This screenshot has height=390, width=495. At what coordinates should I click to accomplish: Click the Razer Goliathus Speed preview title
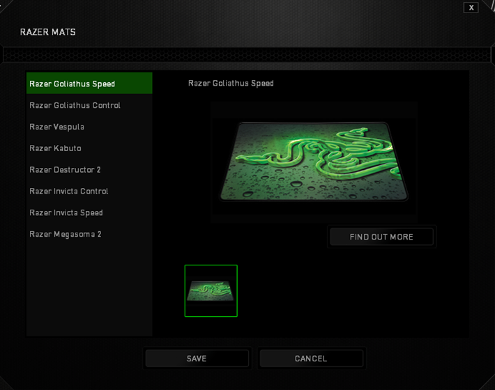(231, 84)
